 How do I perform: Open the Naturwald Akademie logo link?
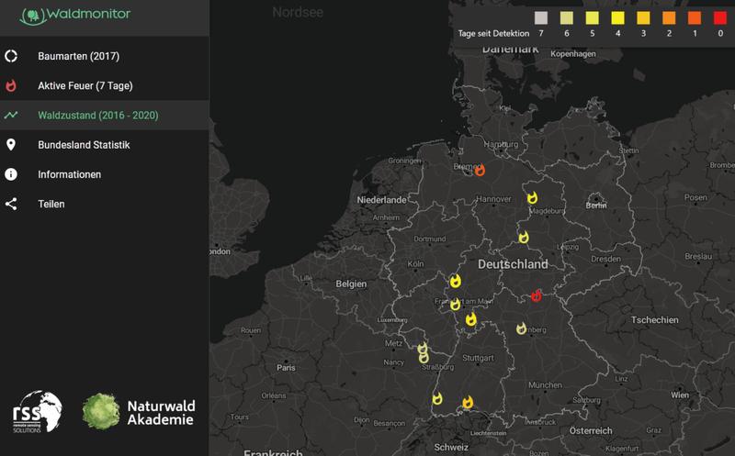(139, 412)
